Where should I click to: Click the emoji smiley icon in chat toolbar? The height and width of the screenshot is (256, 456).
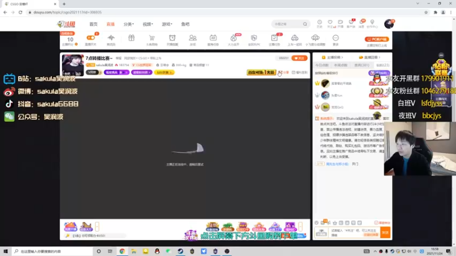317,222
